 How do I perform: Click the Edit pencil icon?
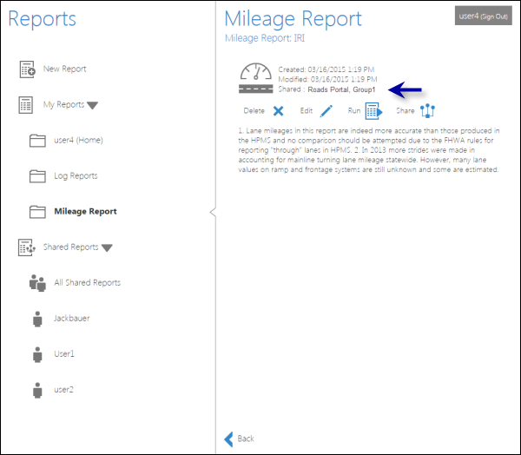coord(326,111)
